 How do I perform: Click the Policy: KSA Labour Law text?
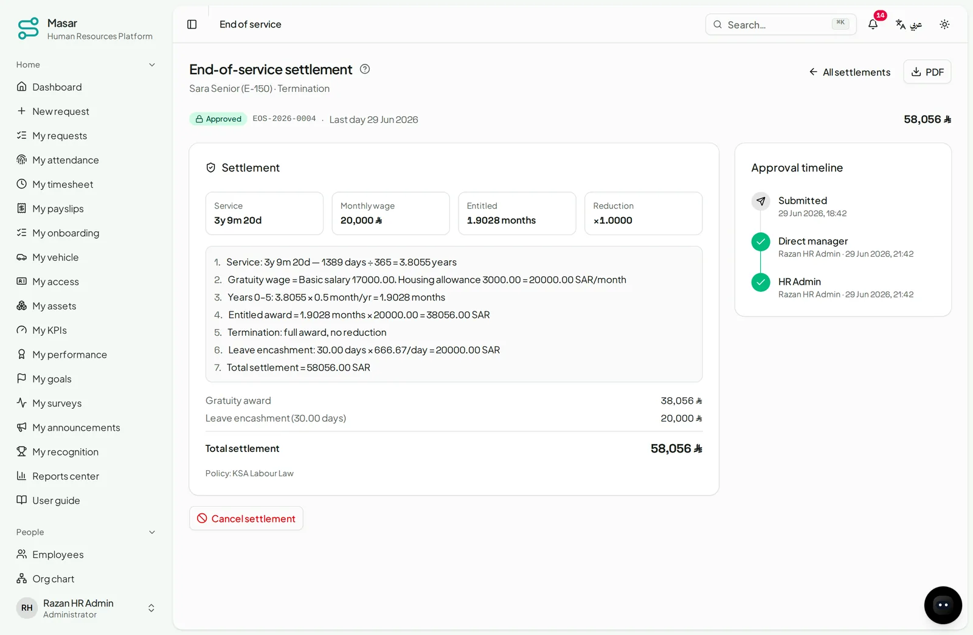[249, 473]
